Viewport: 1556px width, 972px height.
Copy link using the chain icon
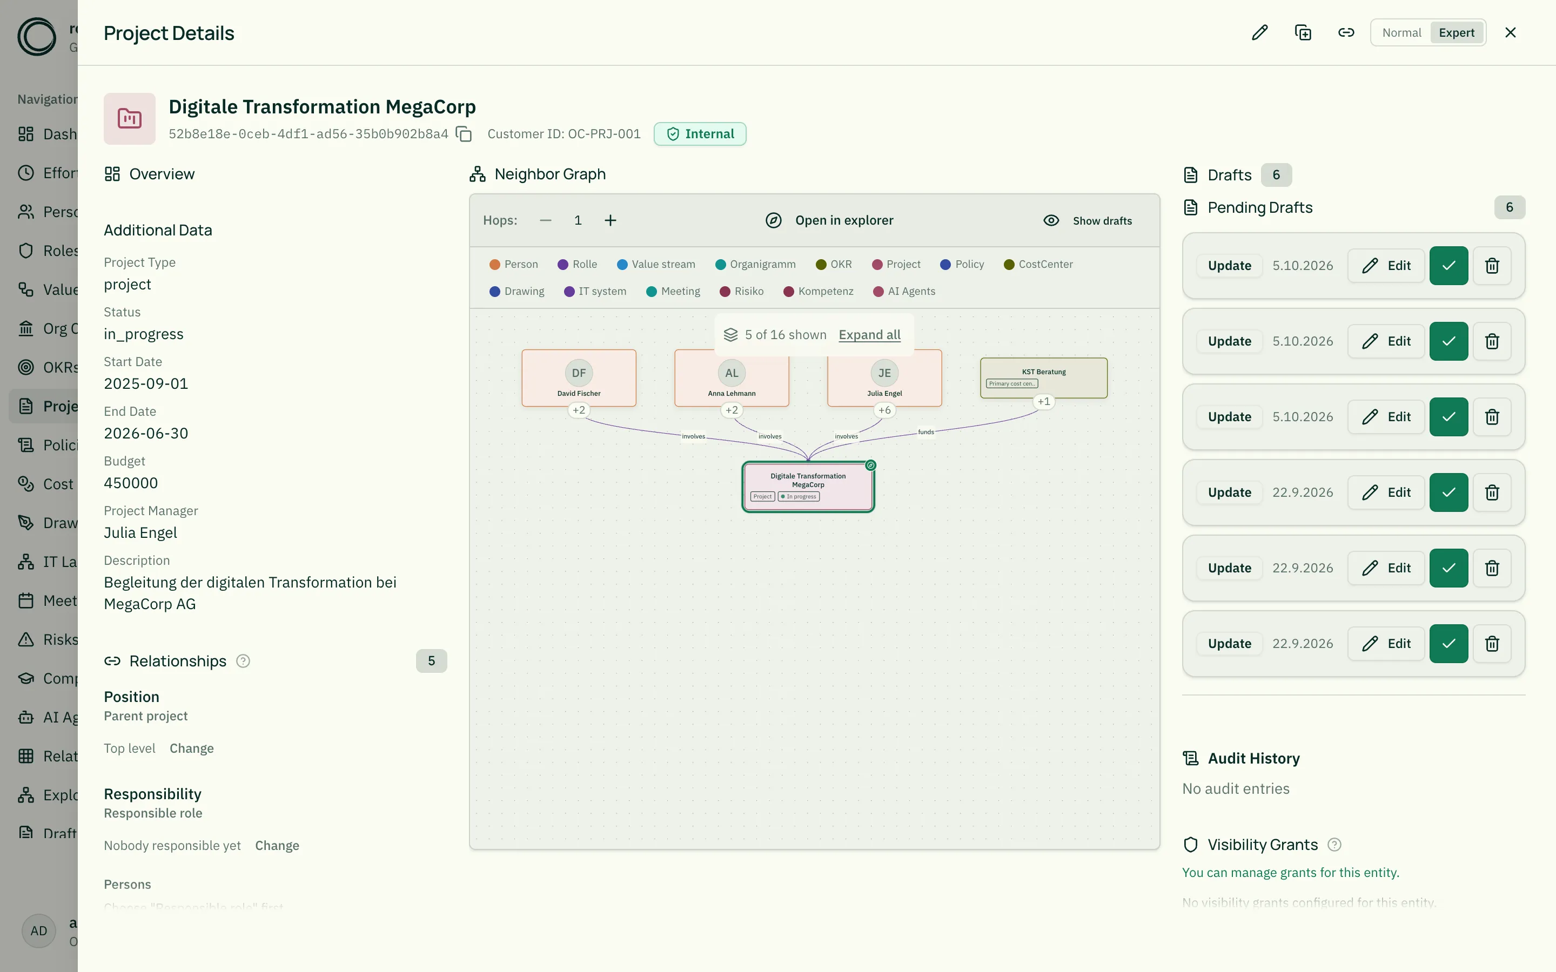point(1346,32)
